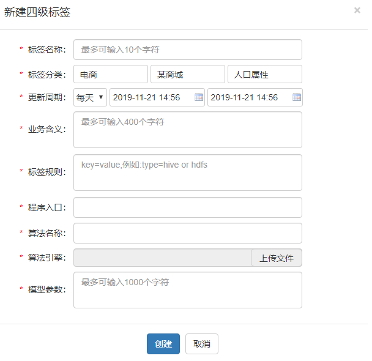Focus the second date-time input field
The width and height of the screenshot is (372, 361).
[x=255, y=97]
